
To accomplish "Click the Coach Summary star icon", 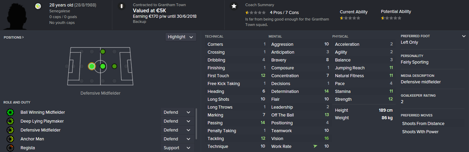I will (234, 6).
